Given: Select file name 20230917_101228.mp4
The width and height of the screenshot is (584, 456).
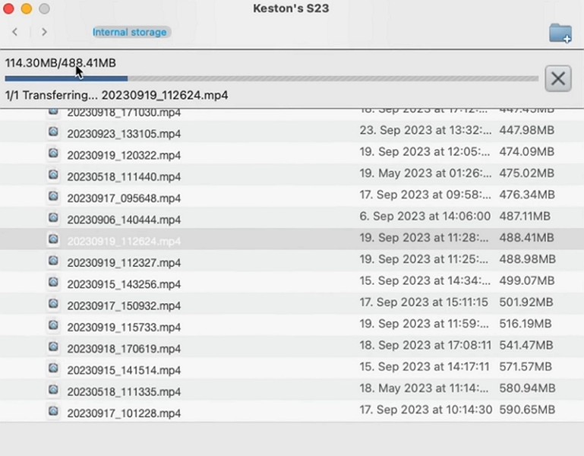Looking at the screenshot, I should (124, 413).
